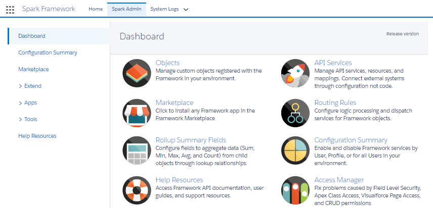Click the Configuration Summary pie icon

pyautogui.click(x=295, y=150)
